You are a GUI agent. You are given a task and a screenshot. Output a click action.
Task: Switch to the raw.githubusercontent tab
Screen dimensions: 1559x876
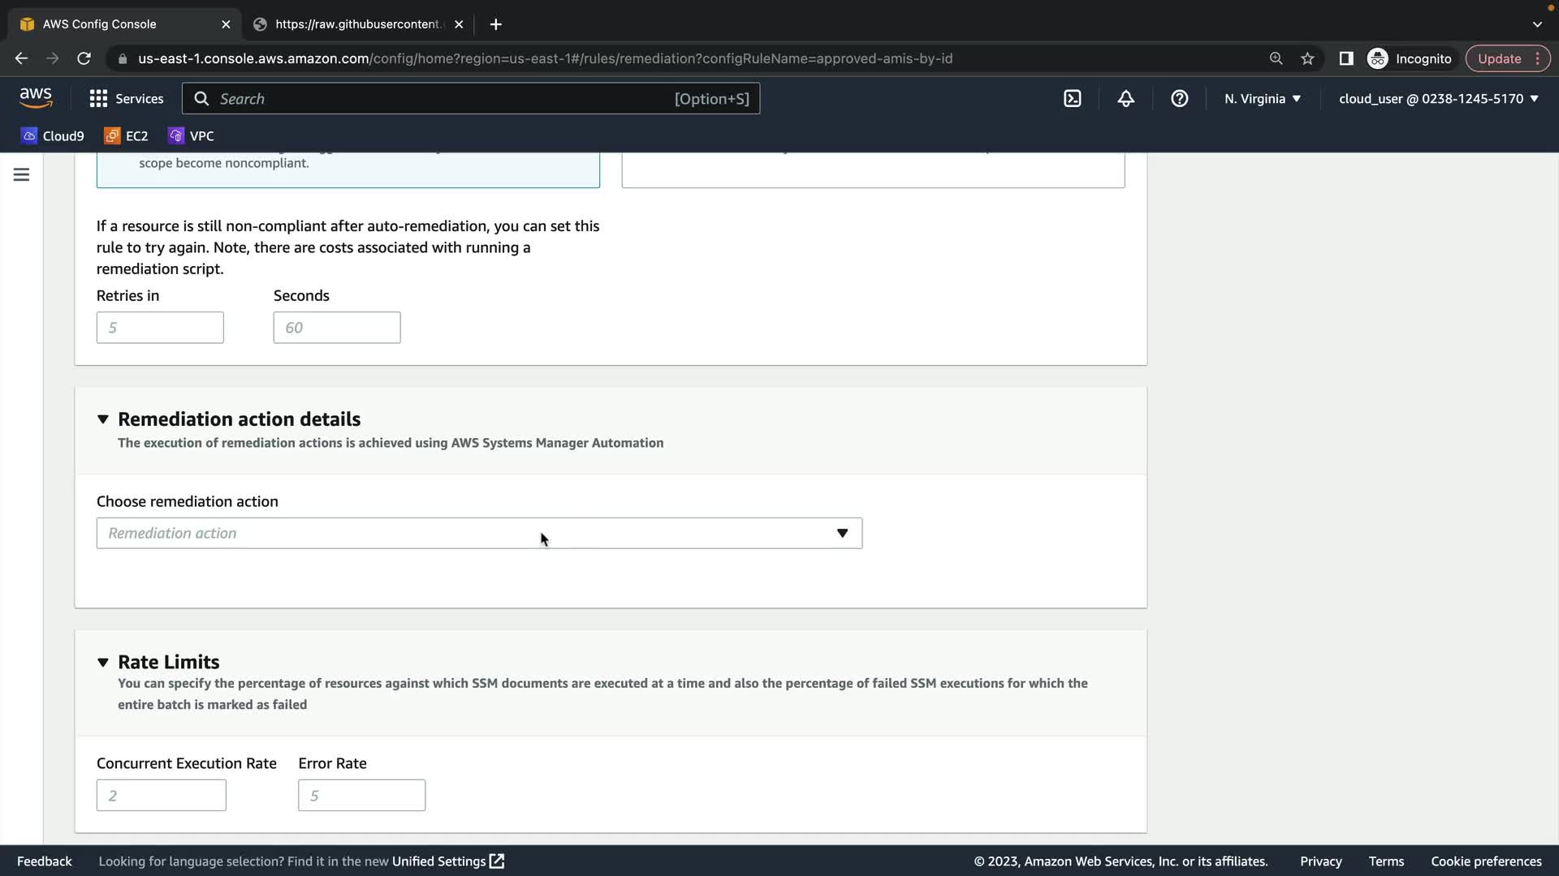357,24
